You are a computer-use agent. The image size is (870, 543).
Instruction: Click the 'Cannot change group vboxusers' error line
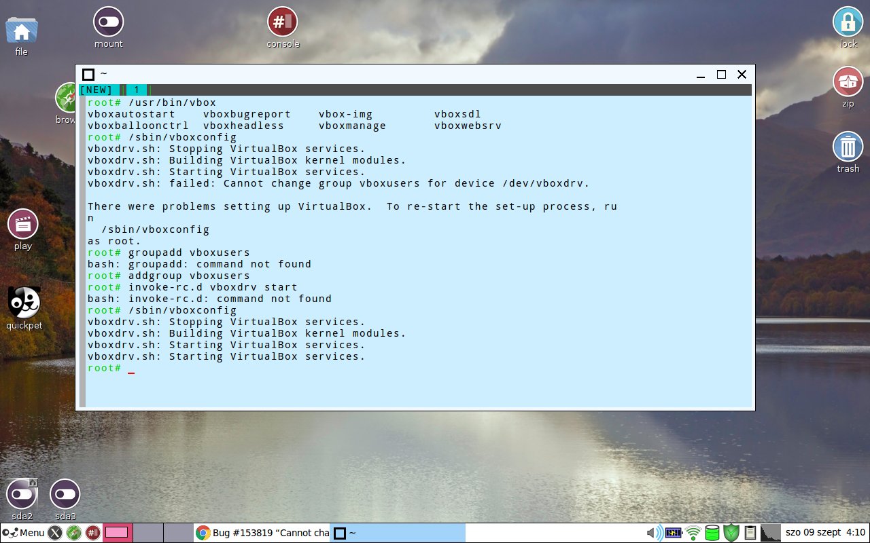[338, 183]
